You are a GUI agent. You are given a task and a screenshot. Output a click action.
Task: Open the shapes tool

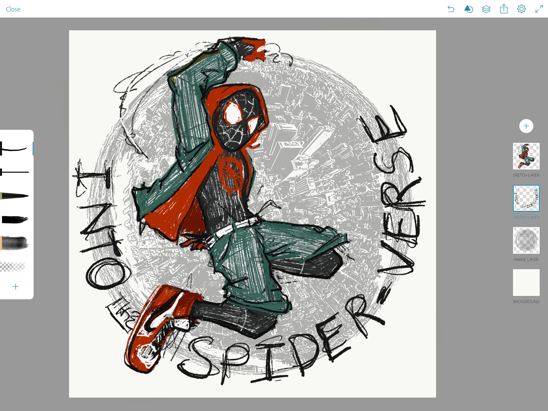tap(468, 9)
